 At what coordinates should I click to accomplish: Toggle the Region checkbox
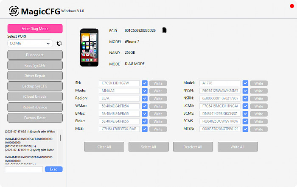coord(145,99)
